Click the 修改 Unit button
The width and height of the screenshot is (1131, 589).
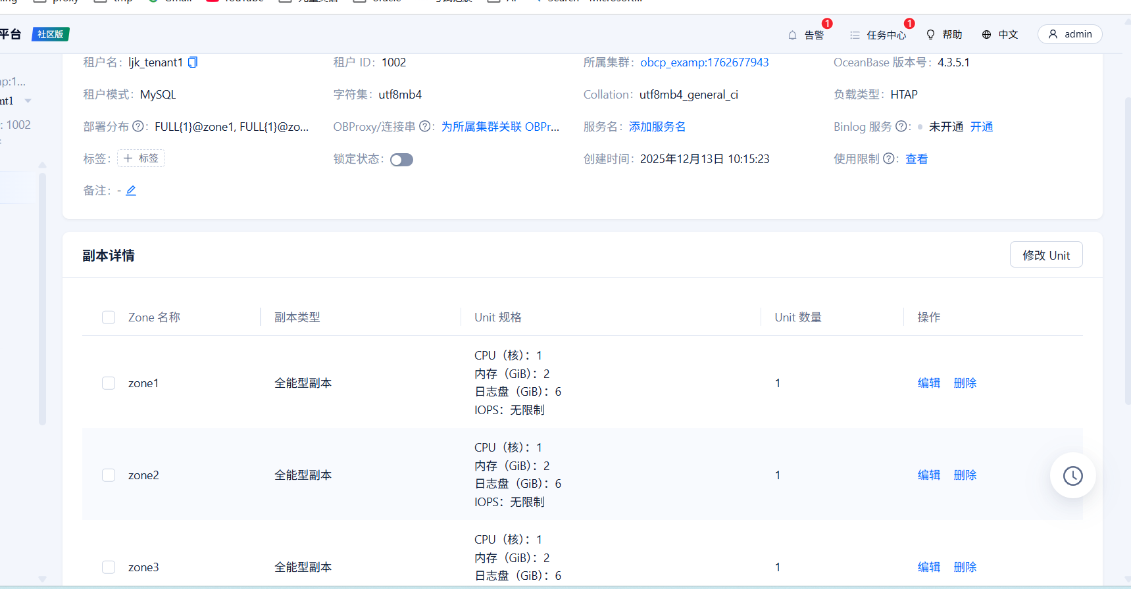(1045, 255)
